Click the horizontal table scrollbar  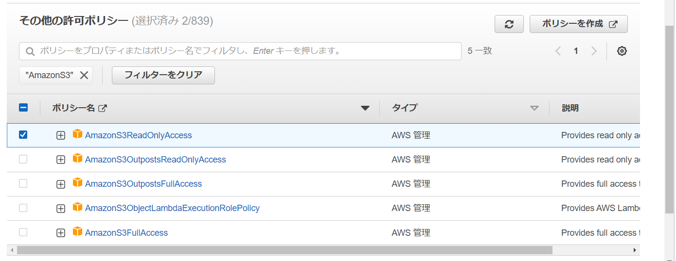(285, 250)
